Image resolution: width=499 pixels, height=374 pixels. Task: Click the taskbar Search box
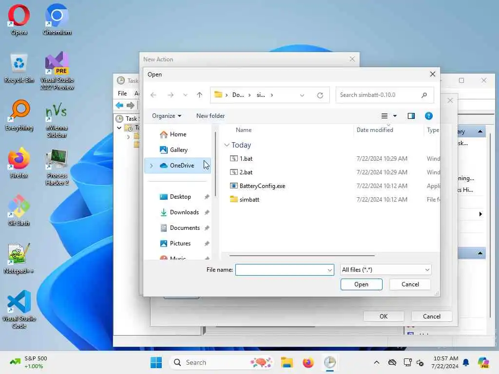tap(223, 362)
